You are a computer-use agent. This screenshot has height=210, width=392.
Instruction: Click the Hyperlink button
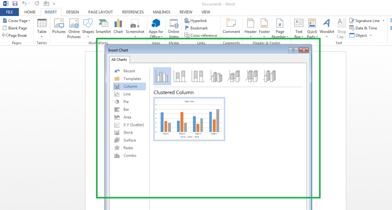coord(196,21)
